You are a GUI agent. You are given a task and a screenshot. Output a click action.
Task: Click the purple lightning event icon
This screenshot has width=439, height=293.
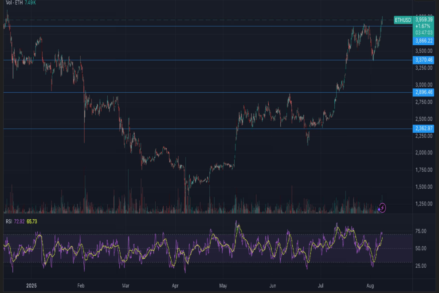(382, 207)
